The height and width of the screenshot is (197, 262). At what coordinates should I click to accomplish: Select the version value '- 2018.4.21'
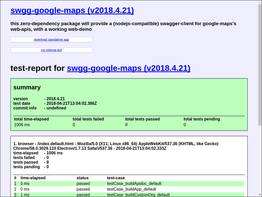point(54,99)
